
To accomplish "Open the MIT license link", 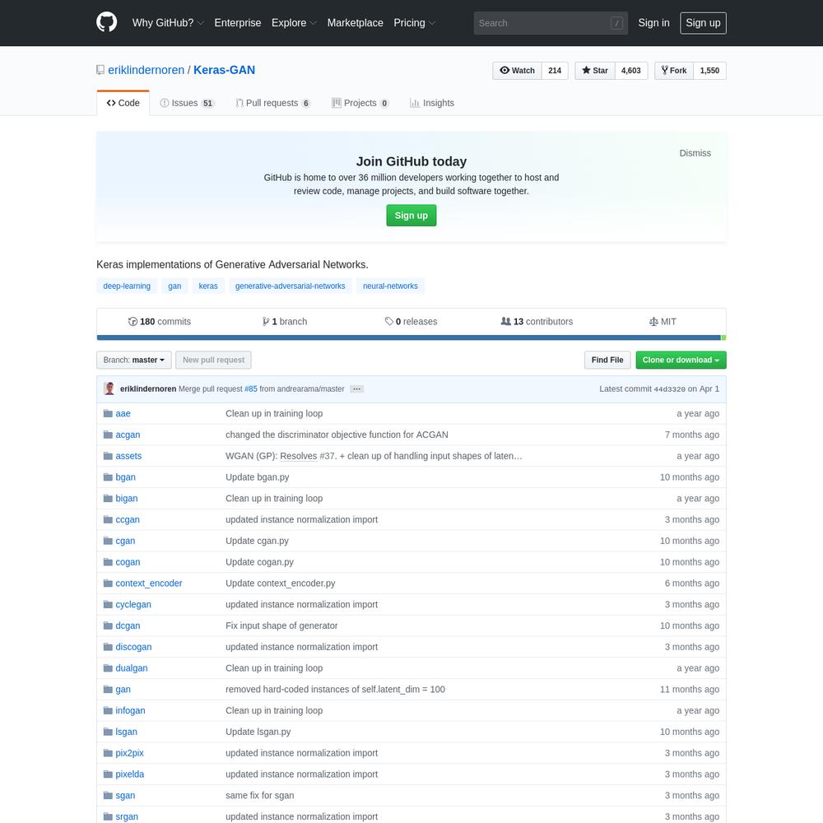I will click(663, 322).
